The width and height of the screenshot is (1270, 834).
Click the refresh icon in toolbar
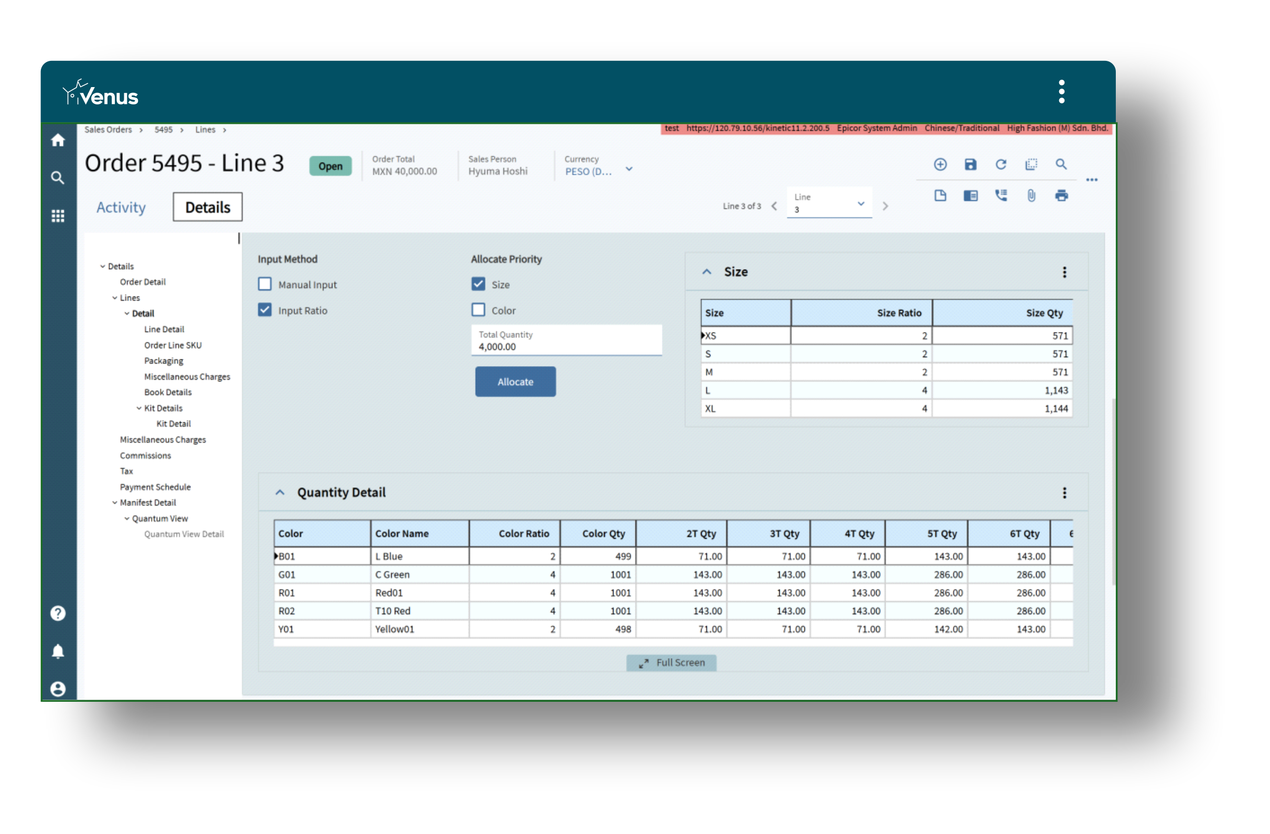click(1000, 165)
